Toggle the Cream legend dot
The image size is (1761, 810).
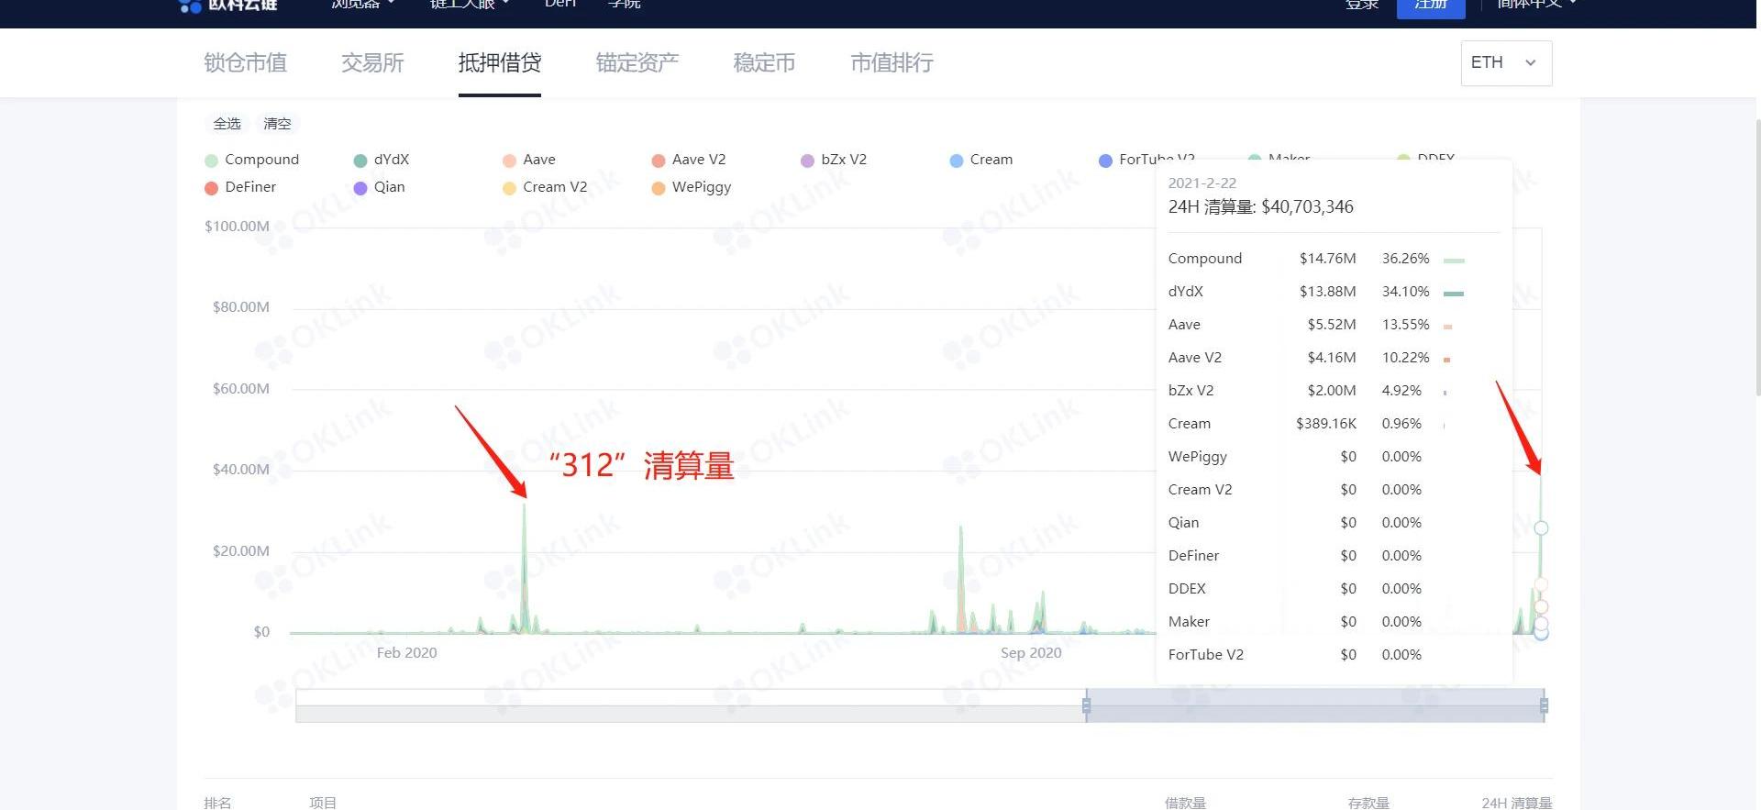coord(957,161)
